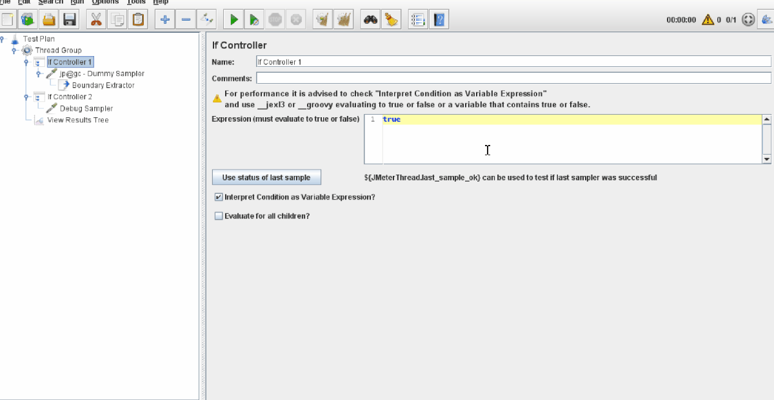Collapse the Test Plan tree node

point(3,39)
